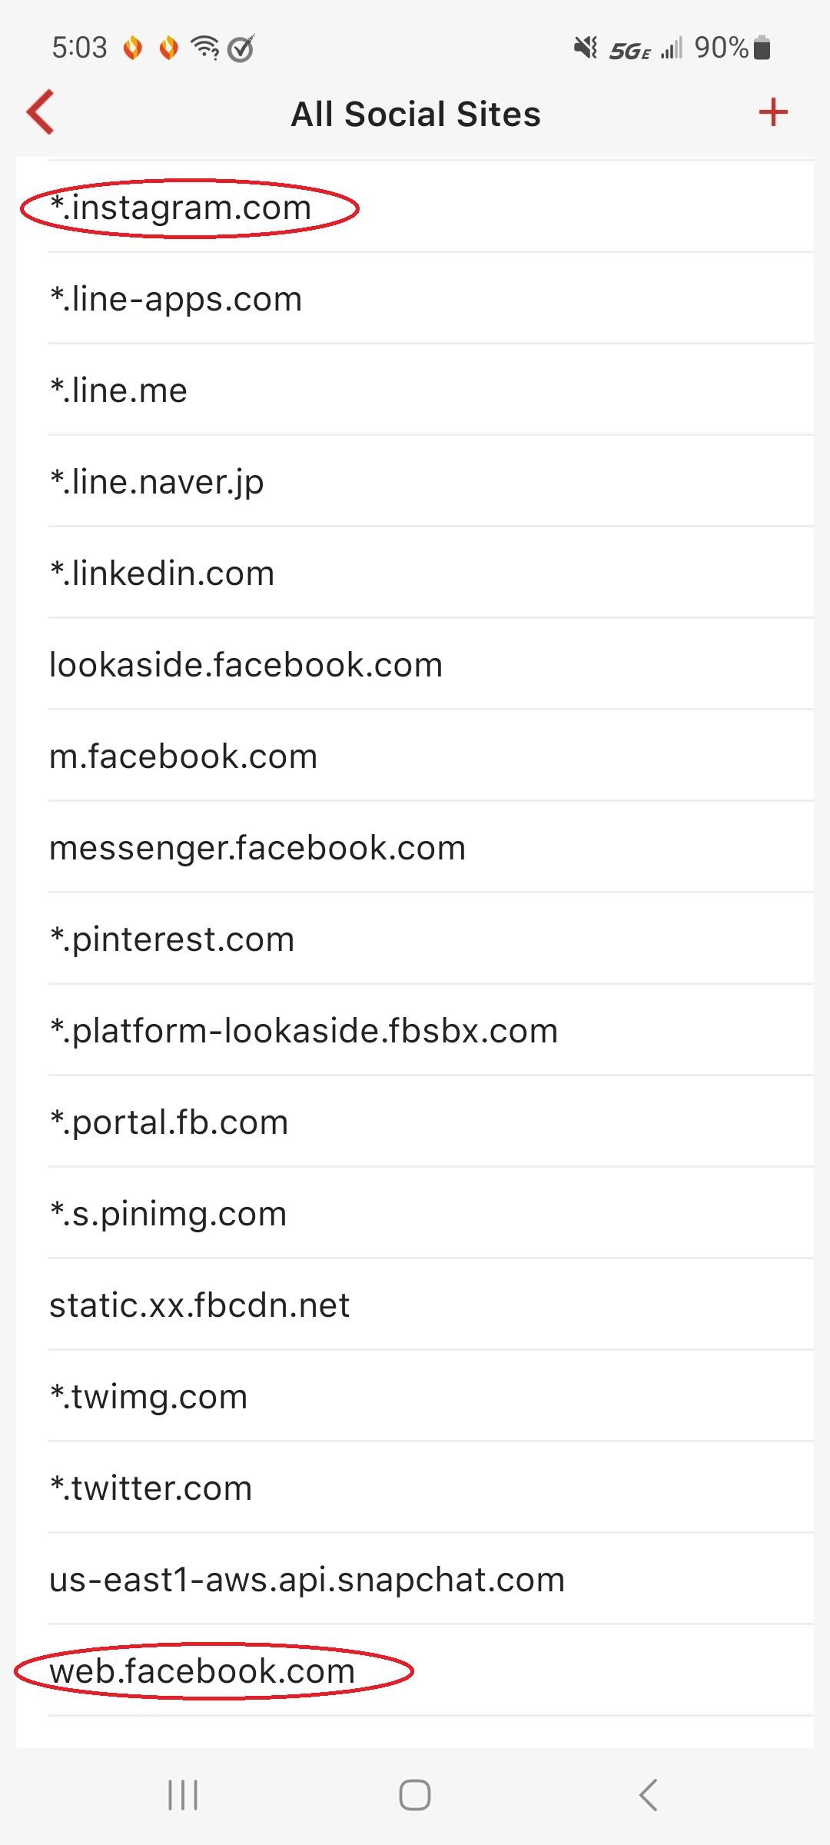Tap messenger.facebook.com list item
830x1845 pixels.
click(257, 848)
